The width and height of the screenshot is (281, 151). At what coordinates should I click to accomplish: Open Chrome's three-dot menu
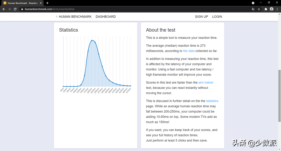277,9
